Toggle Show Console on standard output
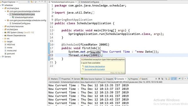This screenshot has width=188, height=106. [x=172, y=79]
